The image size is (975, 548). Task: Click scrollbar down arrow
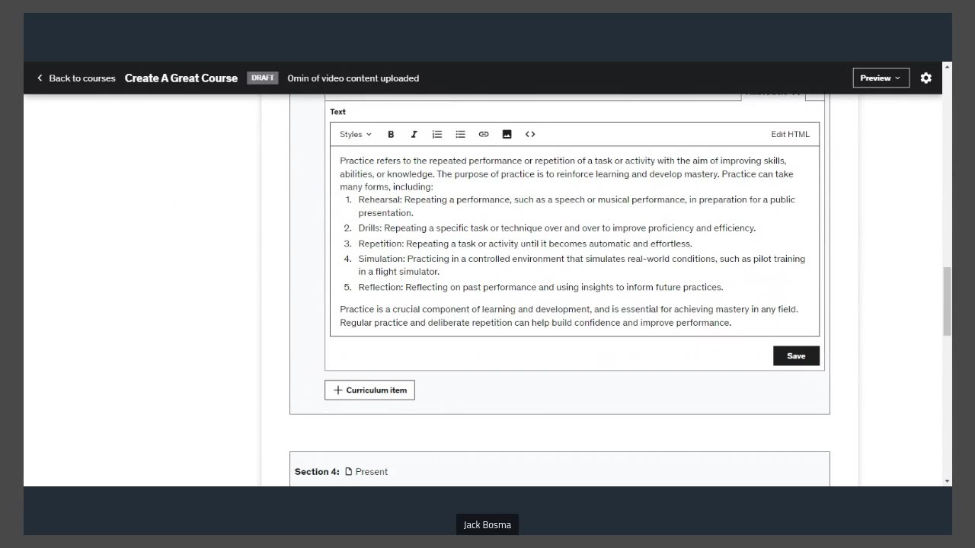[947, 481]
